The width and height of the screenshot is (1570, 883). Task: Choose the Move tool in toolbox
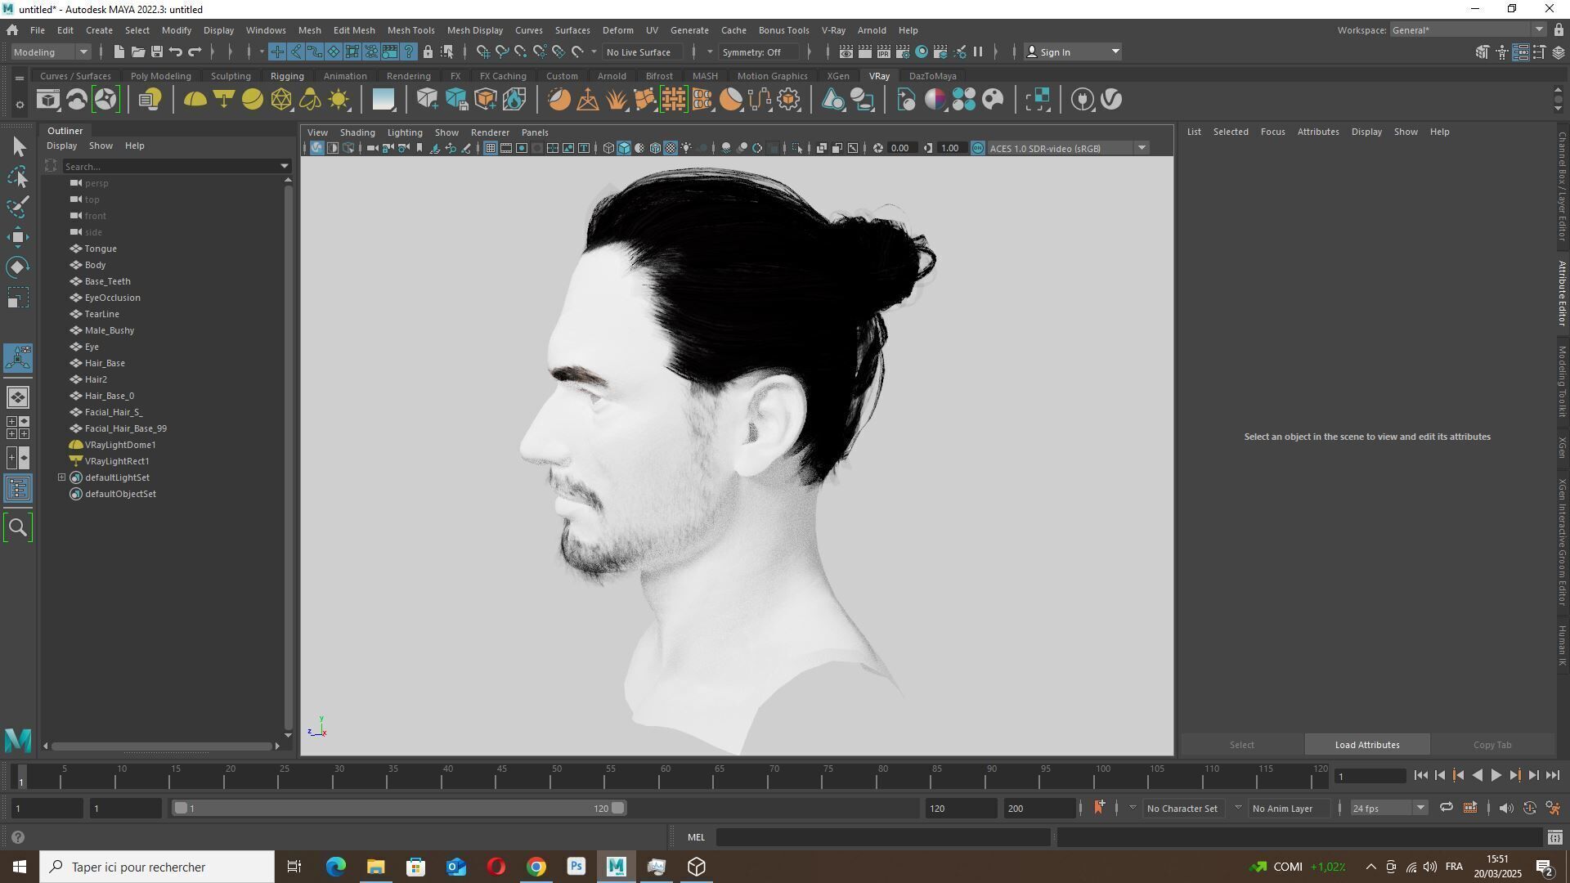click(x=18, y=237)
